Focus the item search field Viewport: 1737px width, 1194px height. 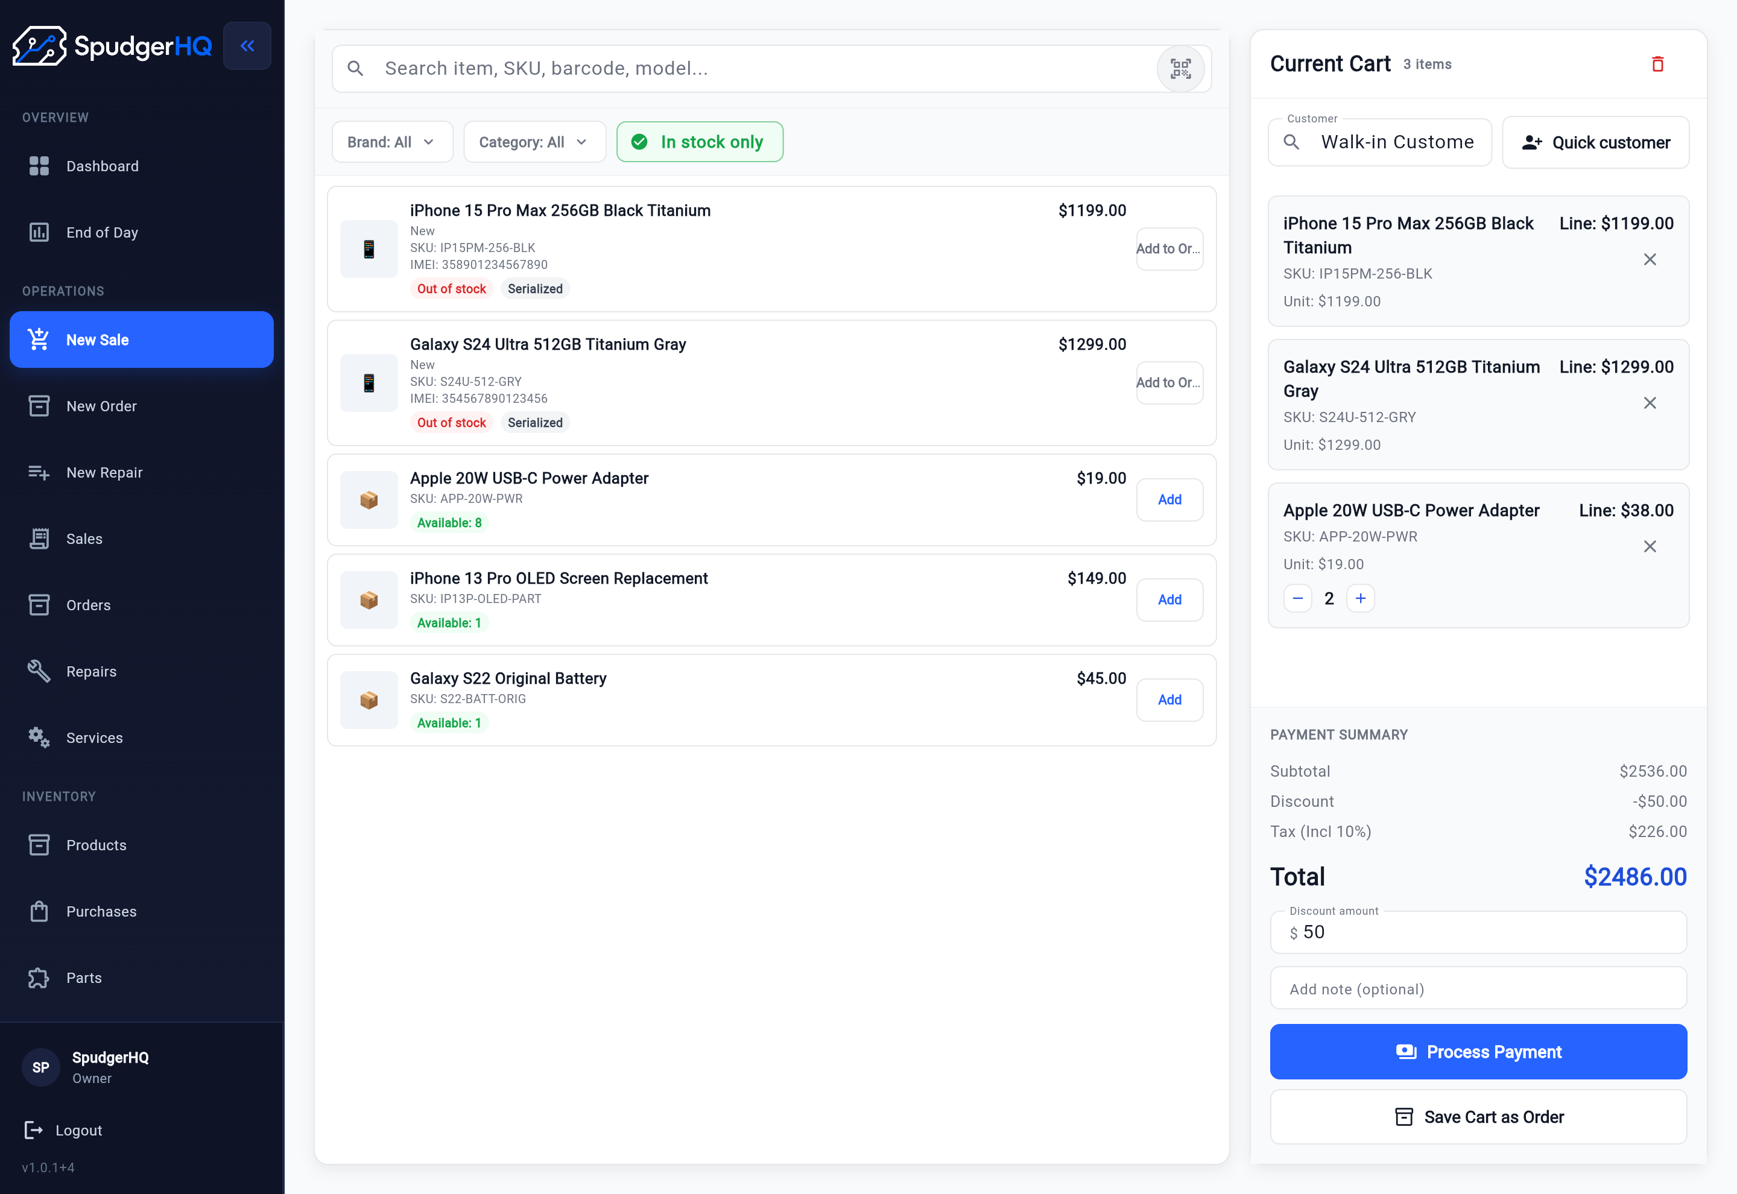point(771,69)
